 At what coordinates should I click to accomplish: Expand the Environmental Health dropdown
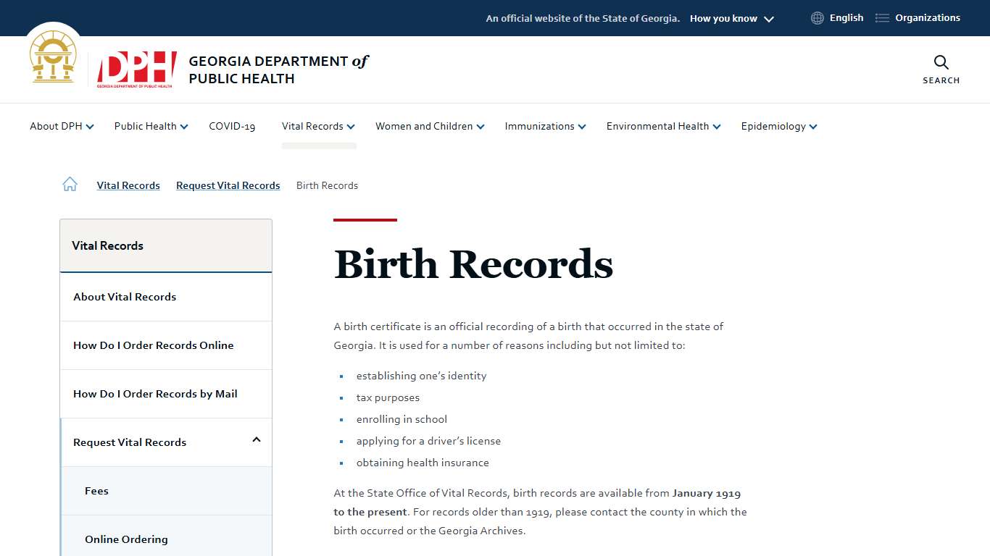click(x=662, y=126)
